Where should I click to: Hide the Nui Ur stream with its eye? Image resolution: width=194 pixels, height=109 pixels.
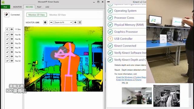[12, 61]
